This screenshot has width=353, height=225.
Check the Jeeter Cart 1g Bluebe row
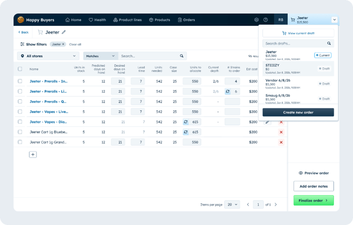tap(20, 132)
